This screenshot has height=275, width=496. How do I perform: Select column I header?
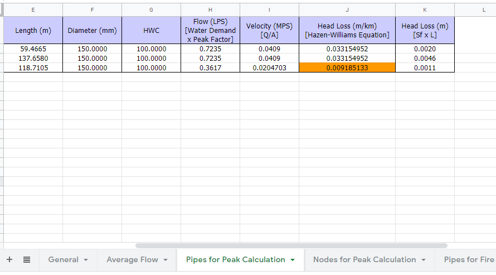tap(270, 10)
